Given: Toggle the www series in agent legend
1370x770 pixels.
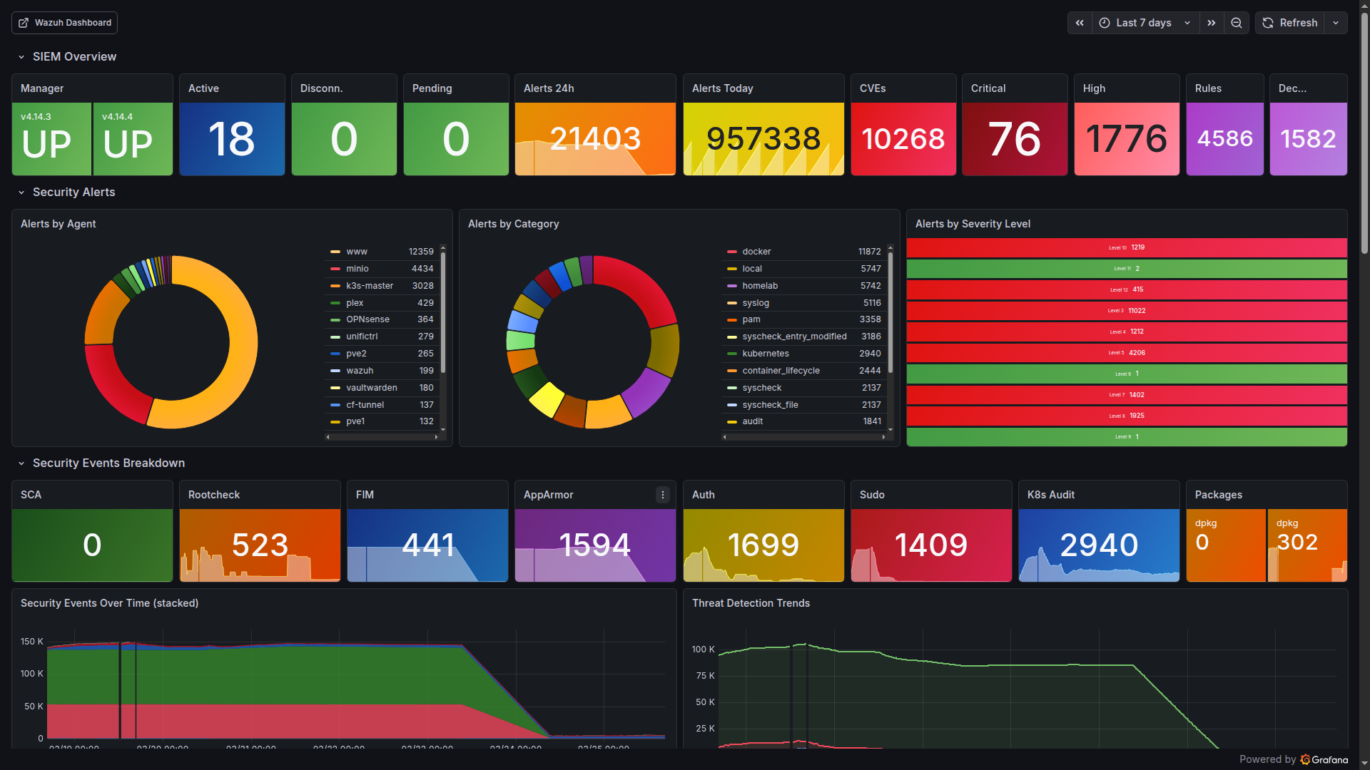Looking at the screenshot, I should 357,252.
